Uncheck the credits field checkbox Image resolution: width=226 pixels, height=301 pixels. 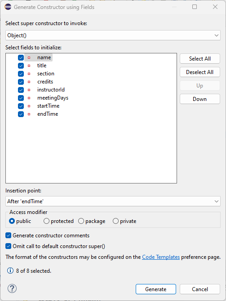tap(21, 82)
